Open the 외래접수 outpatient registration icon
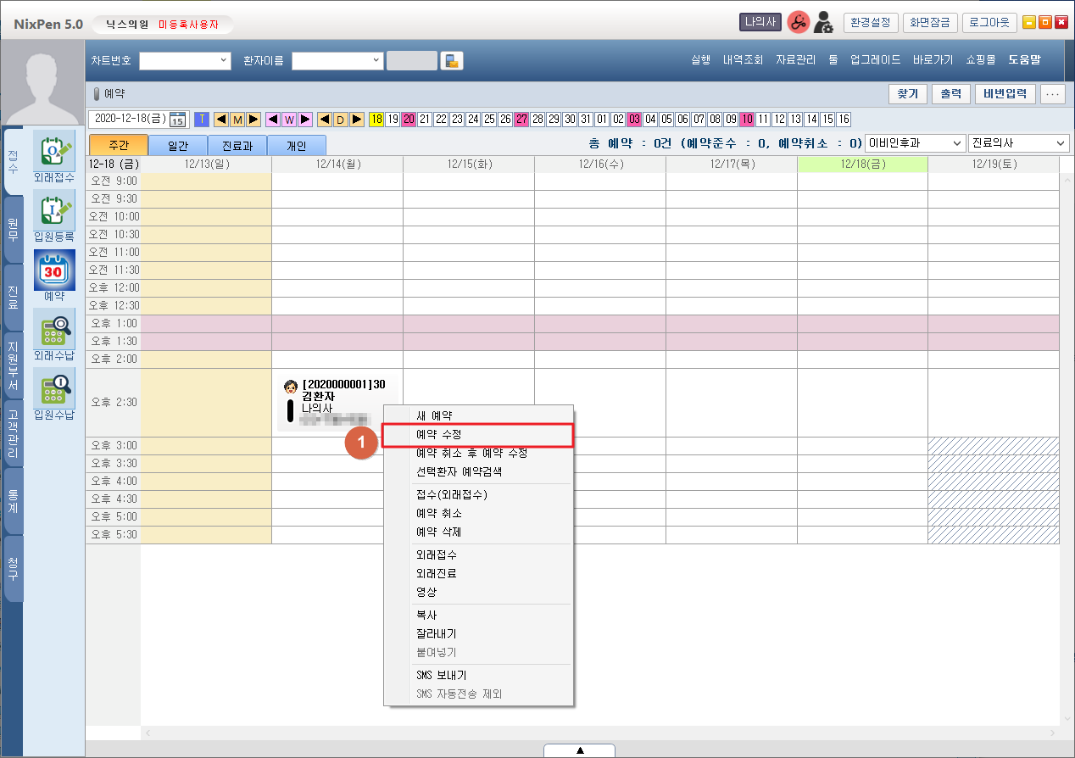The height and width of the screenshot is (758, 1075). click(54, 151)
